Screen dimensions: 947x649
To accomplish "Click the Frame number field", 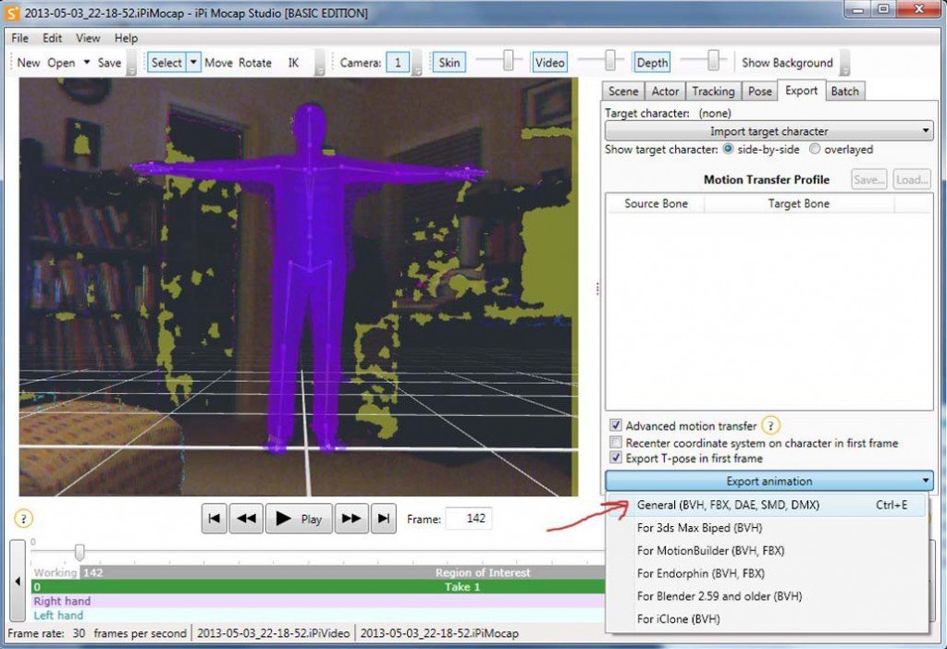I will (x=469, y=519).
